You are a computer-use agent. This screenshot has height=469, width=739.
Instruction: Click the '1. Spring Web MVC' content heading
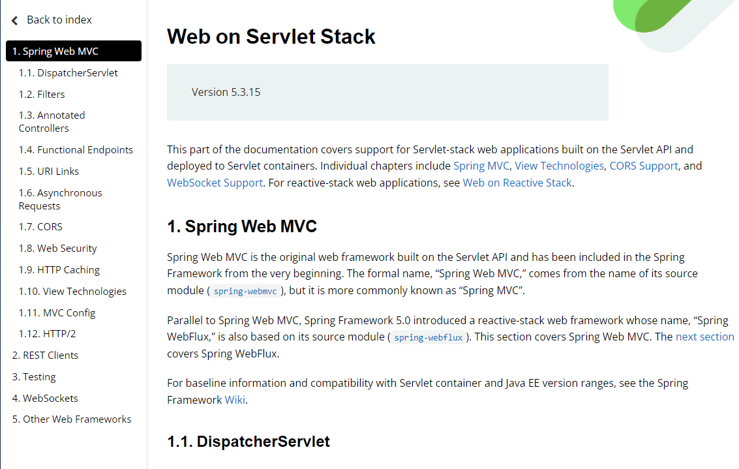click(x=242, y=226)
